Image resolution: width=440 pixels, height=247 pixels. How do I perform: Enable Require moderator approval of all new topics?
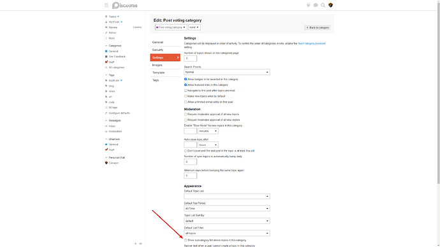(186, 114)
